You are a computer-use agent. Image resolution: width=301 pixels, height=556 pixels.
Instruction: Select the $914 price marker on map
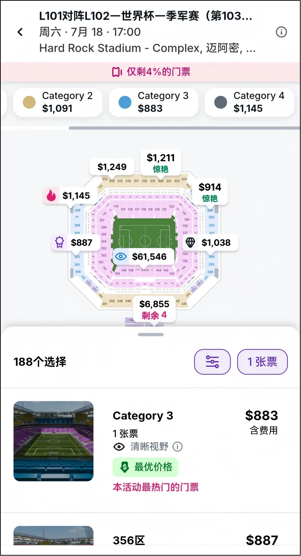click(x=210, y=192)
